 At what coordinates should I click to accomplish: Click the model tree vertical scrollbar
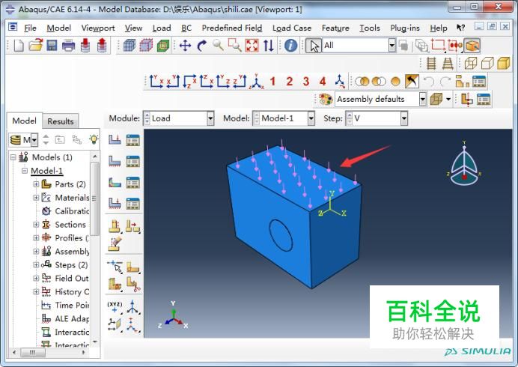click(x=95, y=198)
